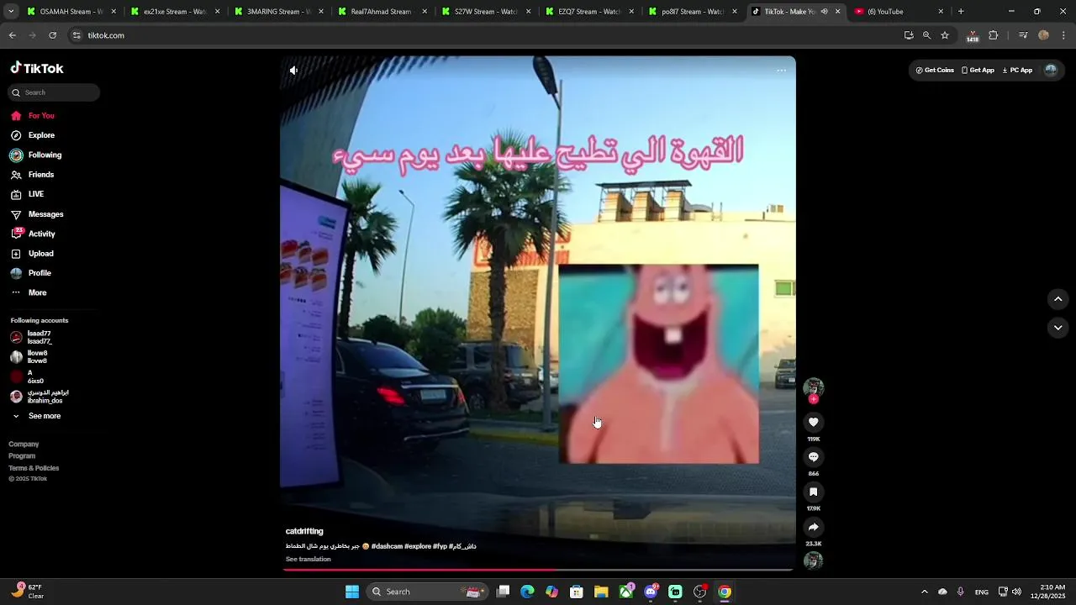
Task: Click See translation under the caption
Action: point(309,560)
